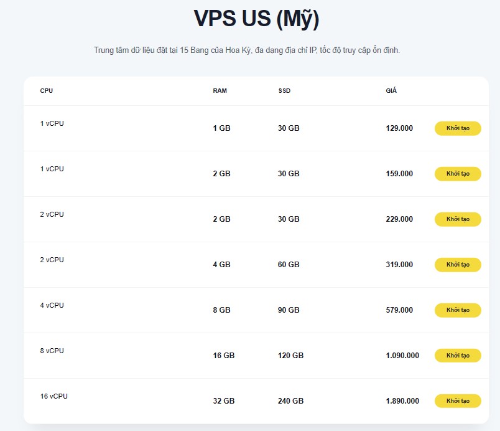Click the CPU column header
This screenshot has width=500, height=431.
click(x=47, y=91)
